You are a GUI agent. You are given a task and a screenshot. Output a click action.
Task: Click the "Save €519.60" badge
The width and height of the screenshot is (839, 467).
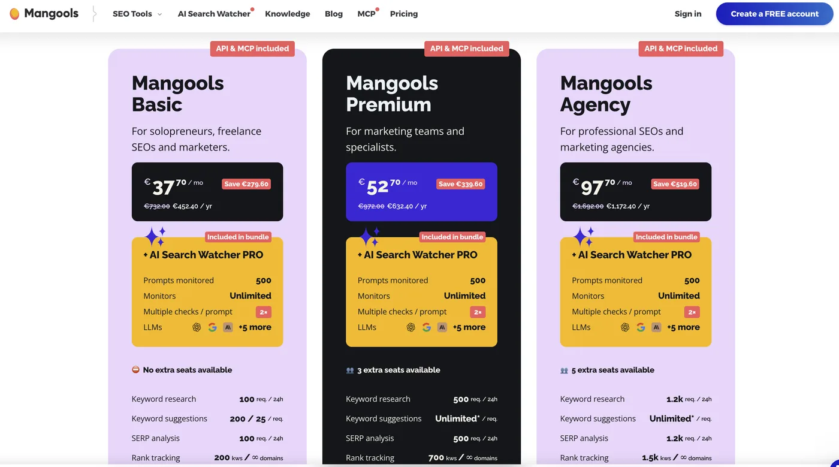tap(675, 184)
